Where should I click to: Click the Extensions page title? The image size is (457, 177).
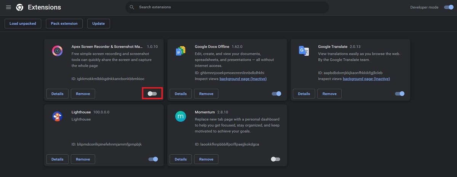coord(44,7)
